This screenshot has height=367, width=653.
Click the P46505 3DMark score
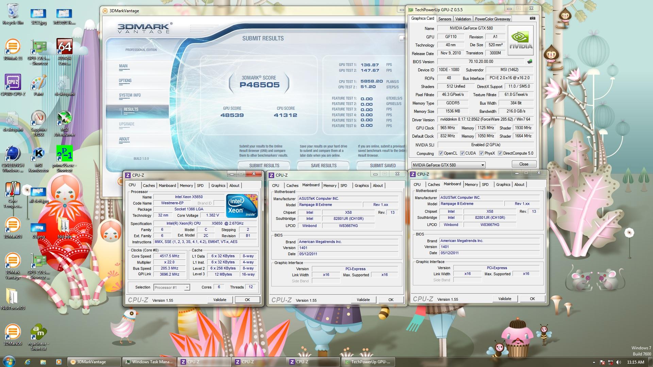259,85
